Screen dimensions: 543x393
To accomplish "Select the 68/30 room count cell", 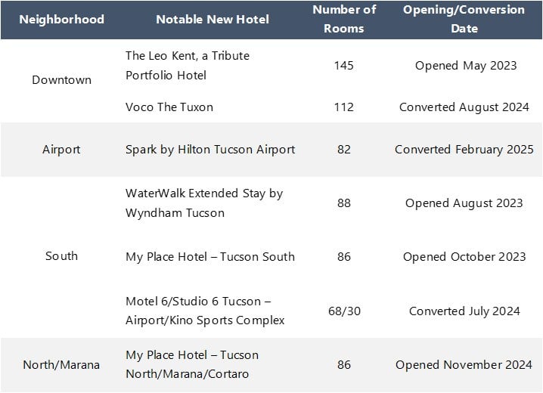I will point(343,311).
